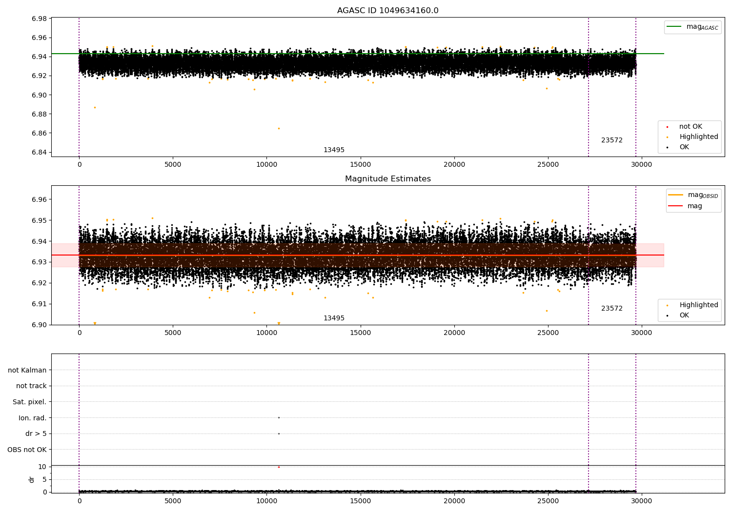The width and height of the screenshot is (732, 512).
Task: Click the data dot on the 'Ion. rad.' row
Action: [279, 417]
